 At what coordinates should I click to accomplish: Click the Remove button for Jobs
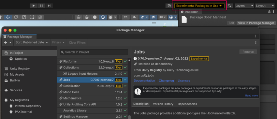pos(248,52)
